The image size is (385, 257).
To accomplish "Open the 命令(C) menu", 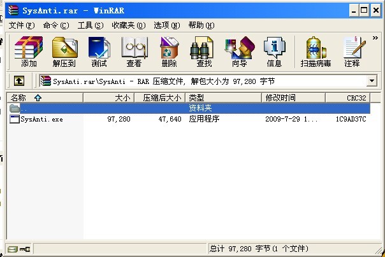I will (x=56, y=25).
